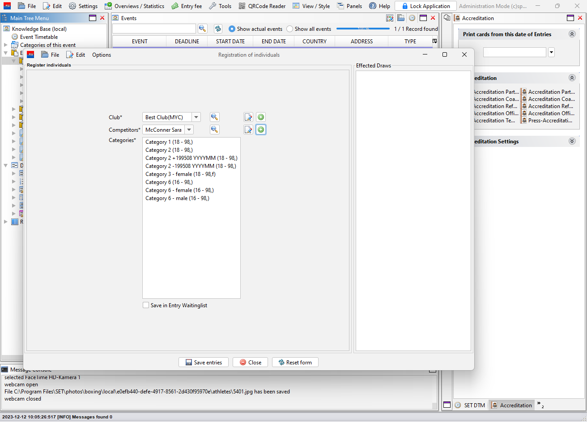The image size is (587, 422).
Task: Click the edit icon beside Competitors field
Action: tap(248, 130)
